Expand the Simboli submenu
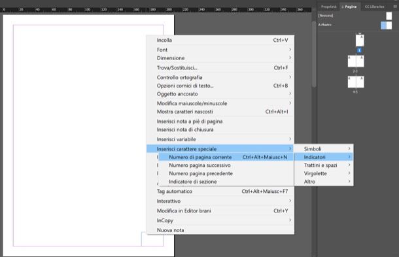Viewport: 399px width, 257px height. pyautogui.click(x=324, y=149)
